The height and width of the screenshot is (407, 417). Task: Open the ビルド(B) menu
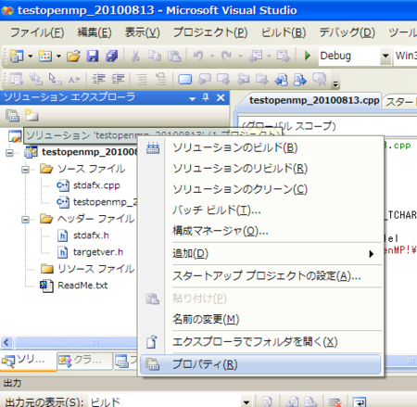[x=284, y=32]
